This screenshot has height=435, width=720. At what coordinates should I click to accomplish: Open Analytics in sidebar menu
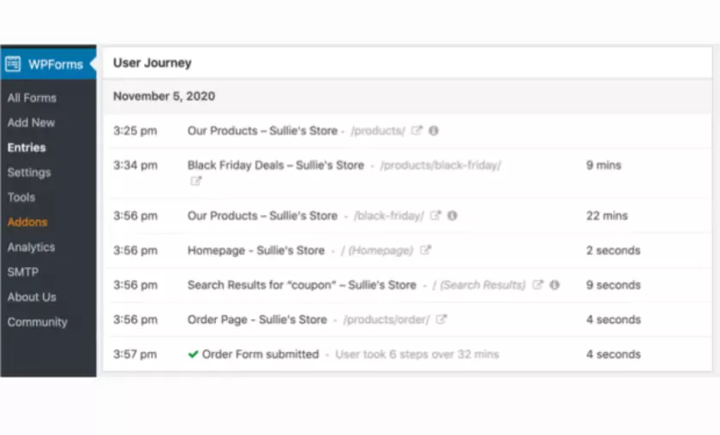tap(31, 247)
